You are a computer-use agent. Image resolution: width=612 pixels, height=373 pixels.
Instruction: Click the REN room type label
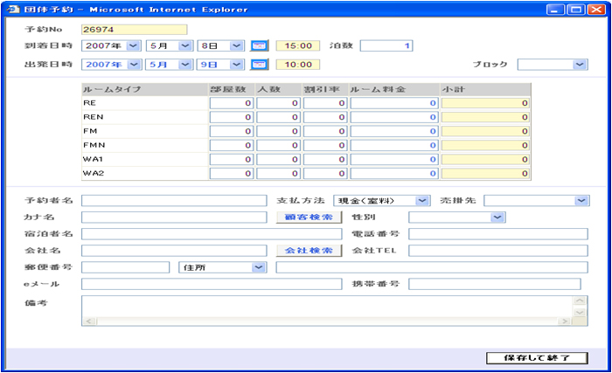point(94,117)
